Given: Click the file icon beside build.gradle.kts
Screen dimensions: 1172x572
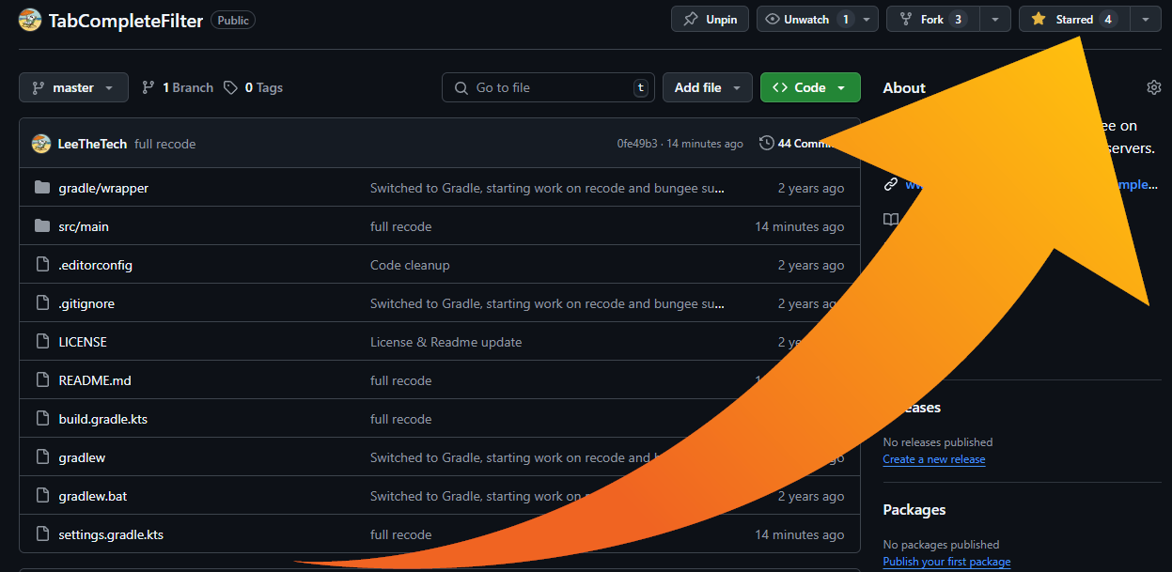Looking at the screenshot, I should click(x=42, y=419).
